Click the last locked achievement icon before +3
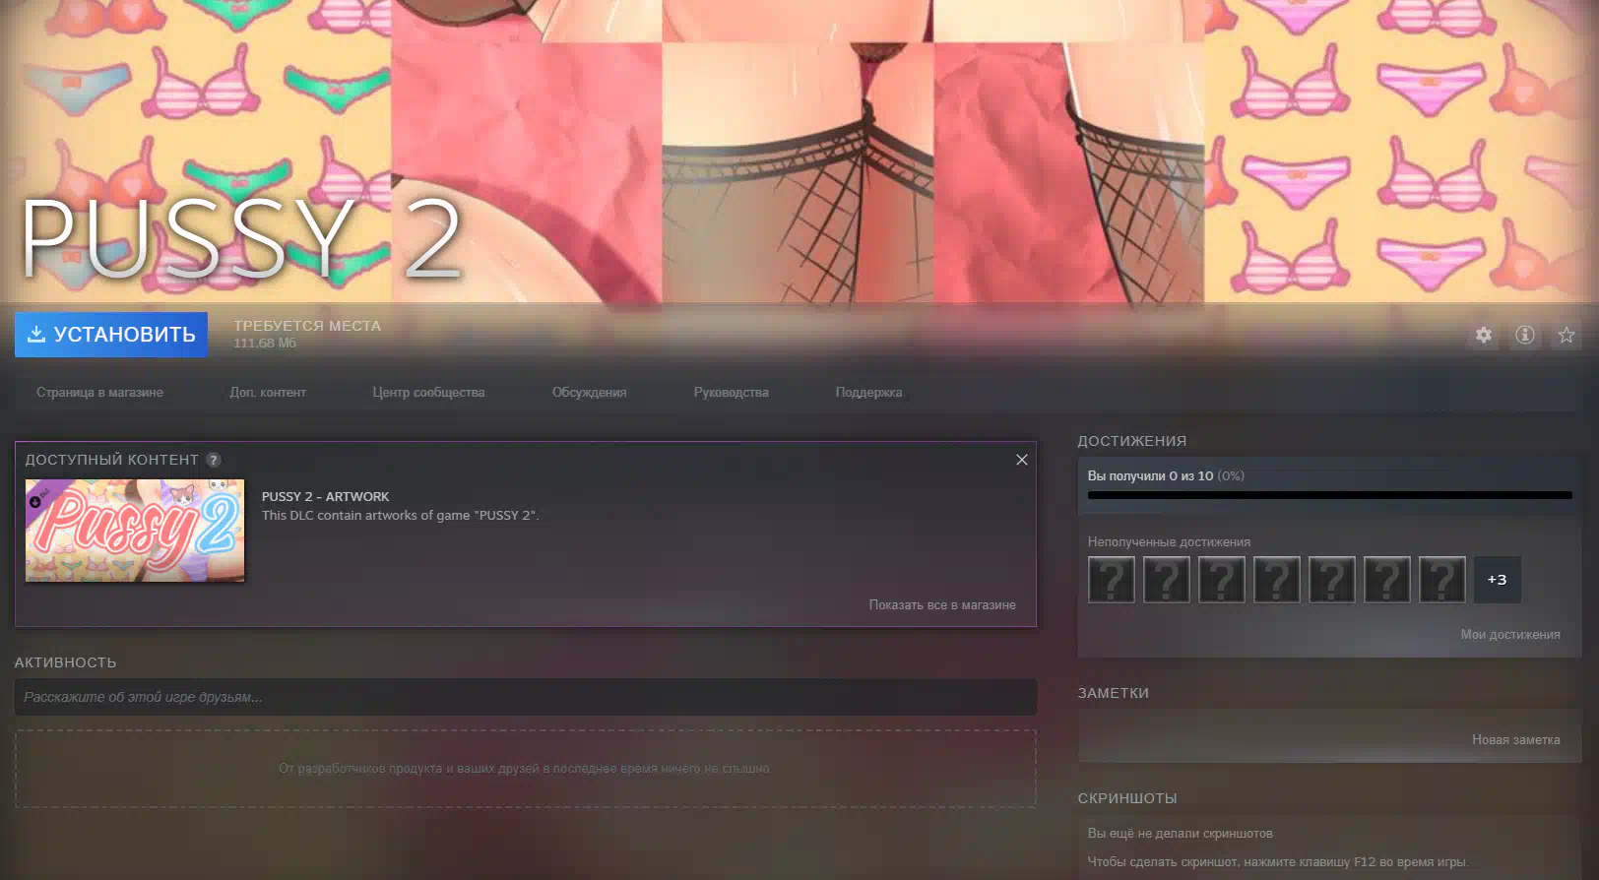 pyautogui.click(x=1442, y=580)
